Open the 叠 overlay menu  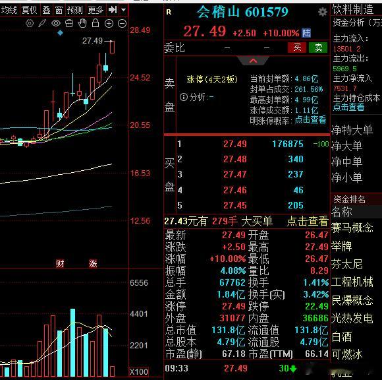[x=46, y=10]
